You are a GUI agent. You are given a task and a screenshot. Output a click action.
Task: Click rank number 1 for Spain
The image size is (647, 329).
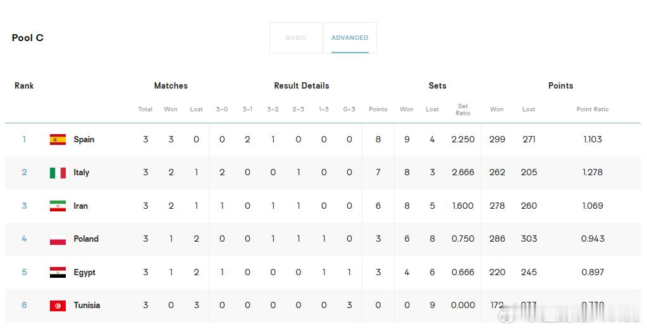tap(24, 140)
